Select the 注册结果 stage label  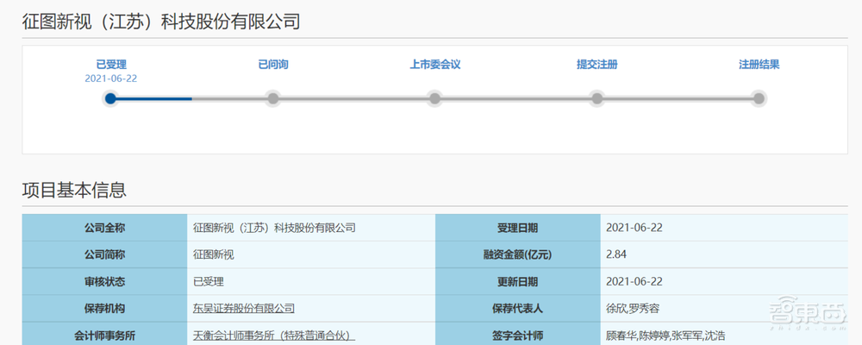(759, 64)
